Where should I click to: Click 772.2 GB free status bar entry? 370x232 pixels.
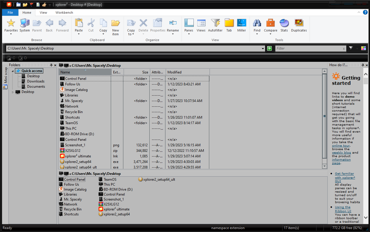coord(347,228)
